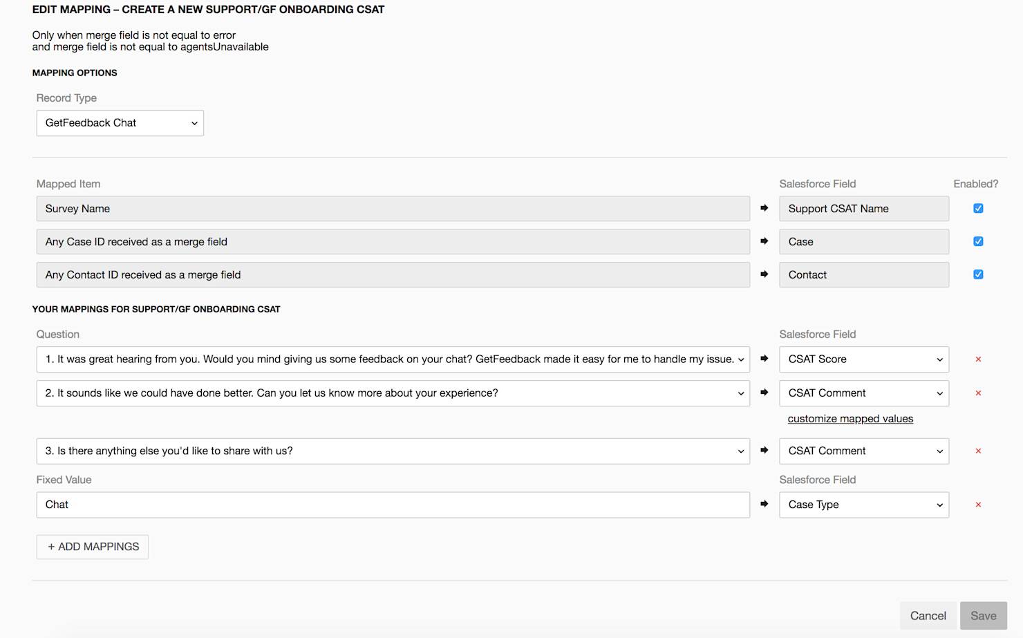The width and height of the screenshot is (1023, 638).
Task: Click the + ADD MAPPINGS button
Action: pyautogui.click(x=93, y=547)
